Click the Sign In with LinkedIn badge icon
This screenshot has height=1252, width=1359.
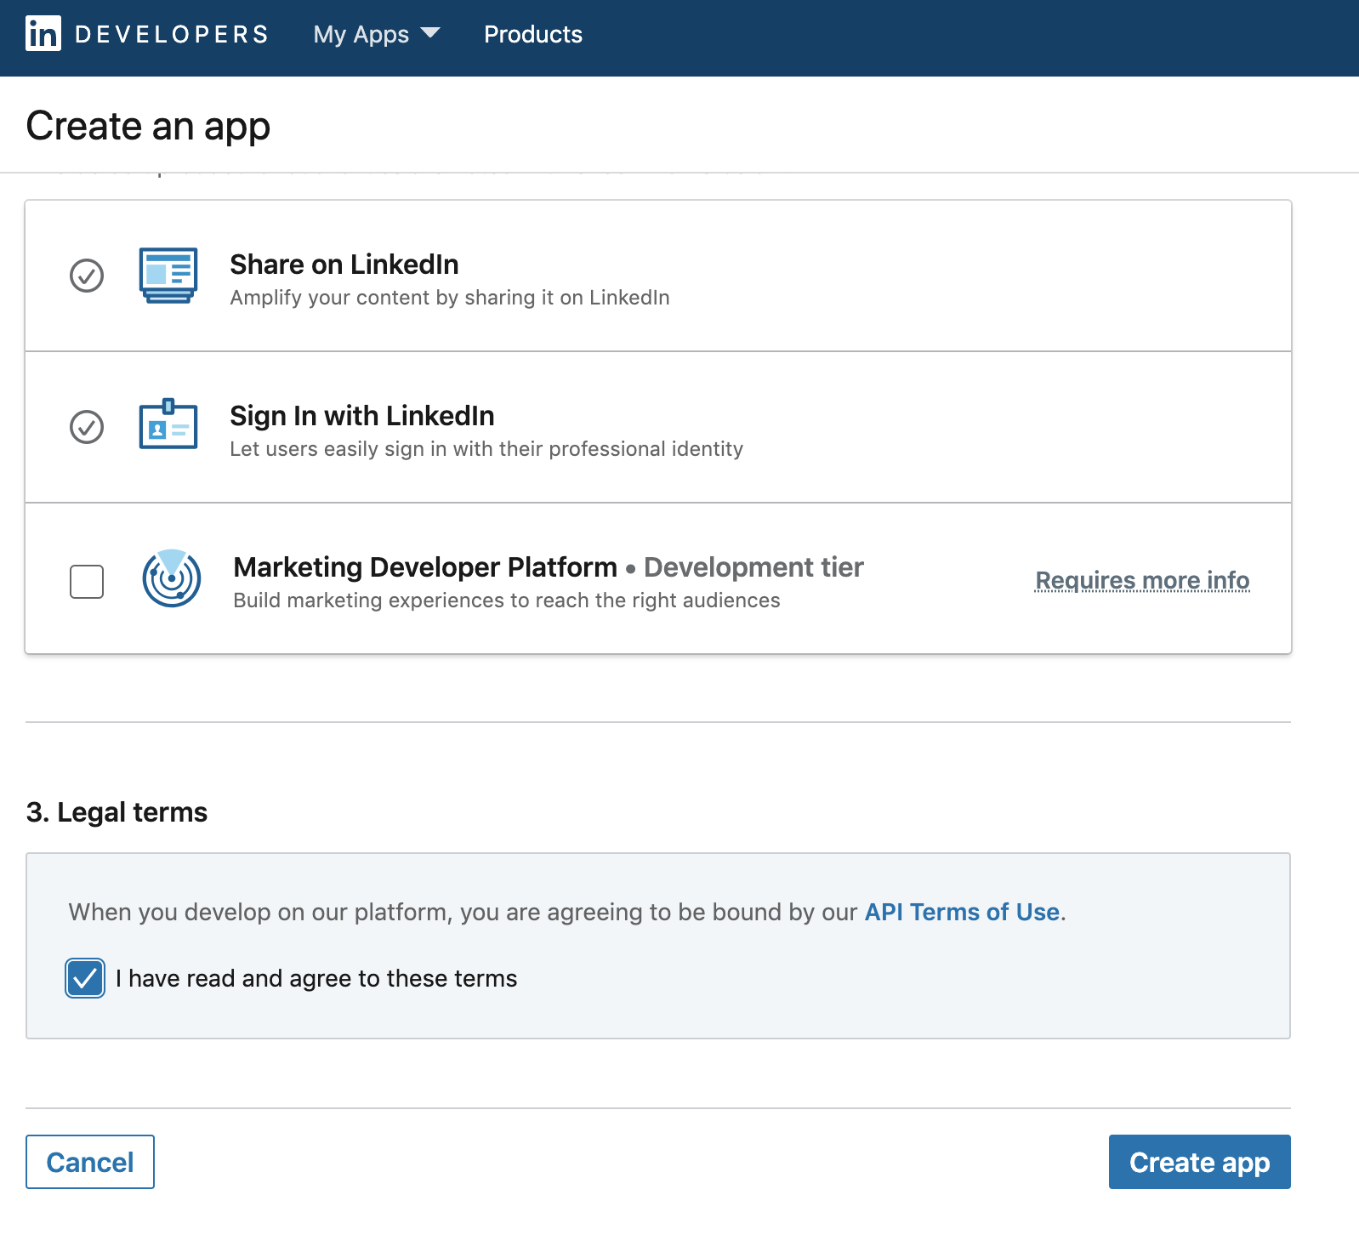pyautogui.click(x=168, y=424)
